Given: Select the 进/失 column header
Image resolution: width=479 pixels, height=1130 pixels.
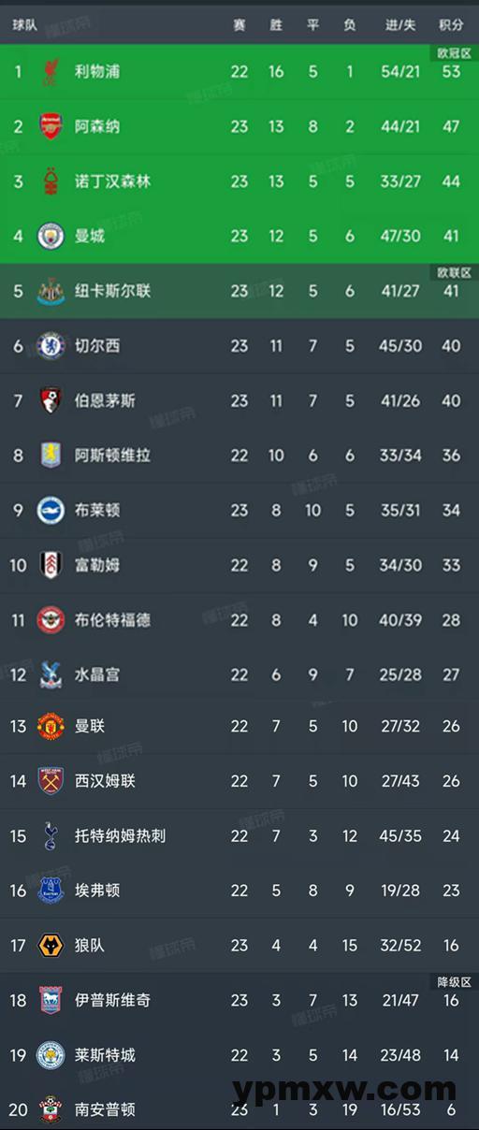Looking at the screenshot, I should click(400, 25).
